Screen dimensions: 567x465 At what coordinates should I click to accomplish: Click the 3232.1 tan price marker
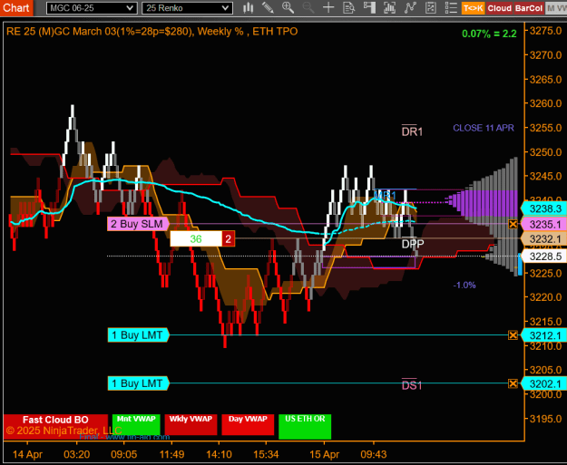543,238
